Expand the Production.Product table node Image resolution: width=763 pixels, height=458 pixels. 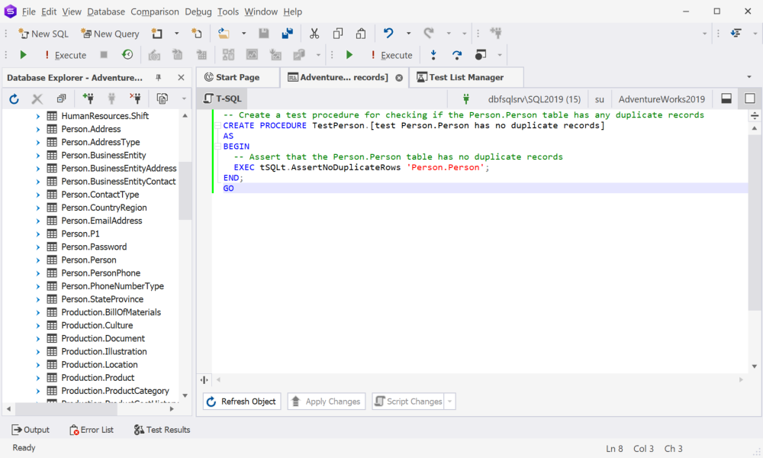click(x=38, y=378)
